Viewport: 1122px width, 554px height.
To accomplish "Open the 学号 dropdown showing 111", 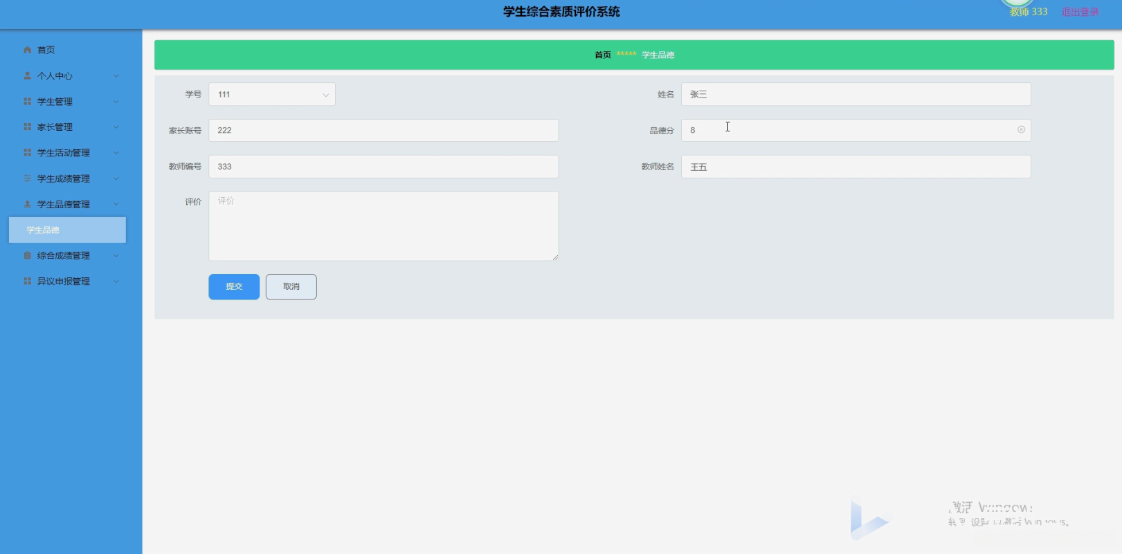I will click(272, 95).
